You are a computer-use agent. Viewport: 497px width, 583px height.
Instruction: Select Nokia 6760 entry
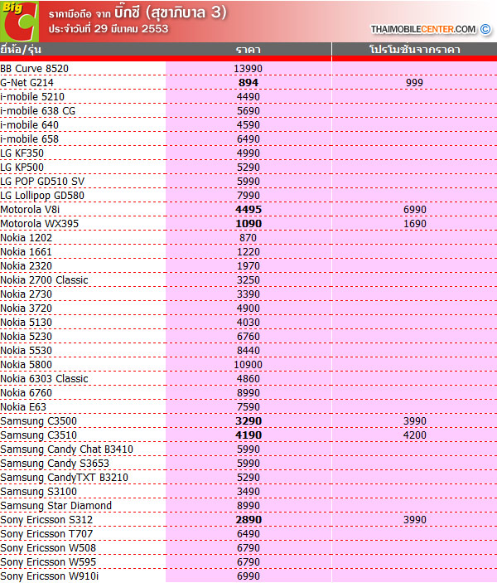pos(26,394)
